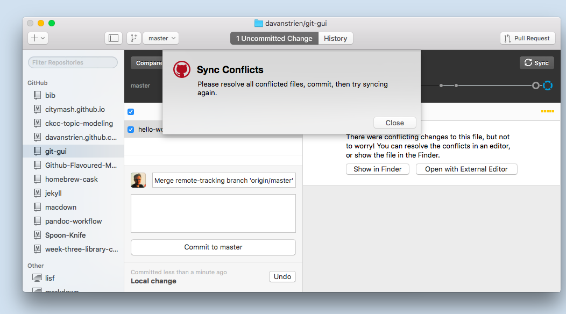Screen dimensions: 566x314
Task: Select the 1 Uncommitted Change tab
Action: tap(273, 38)
